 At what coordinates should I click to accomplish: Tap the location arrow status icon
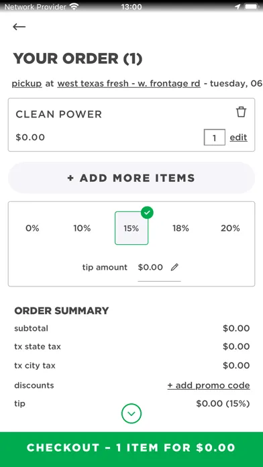click(238, 7)
